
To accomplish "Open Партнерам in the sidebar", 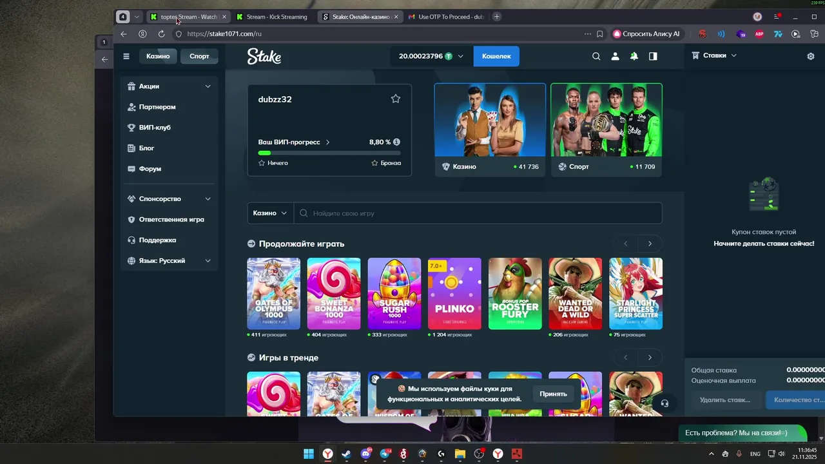I will pyautogui.click(x=170, y=107).
